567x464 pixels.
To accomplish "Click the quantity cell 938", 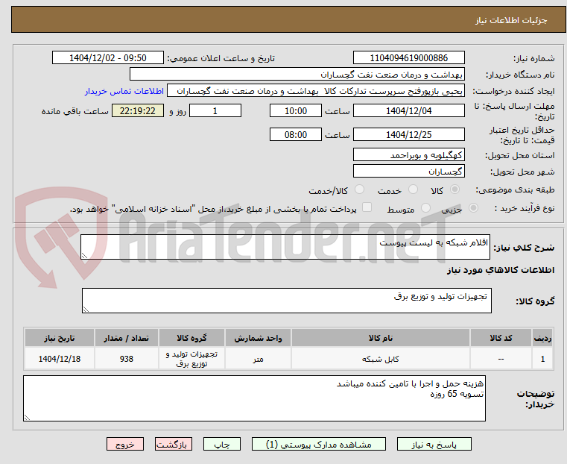I will coord(126,359).
